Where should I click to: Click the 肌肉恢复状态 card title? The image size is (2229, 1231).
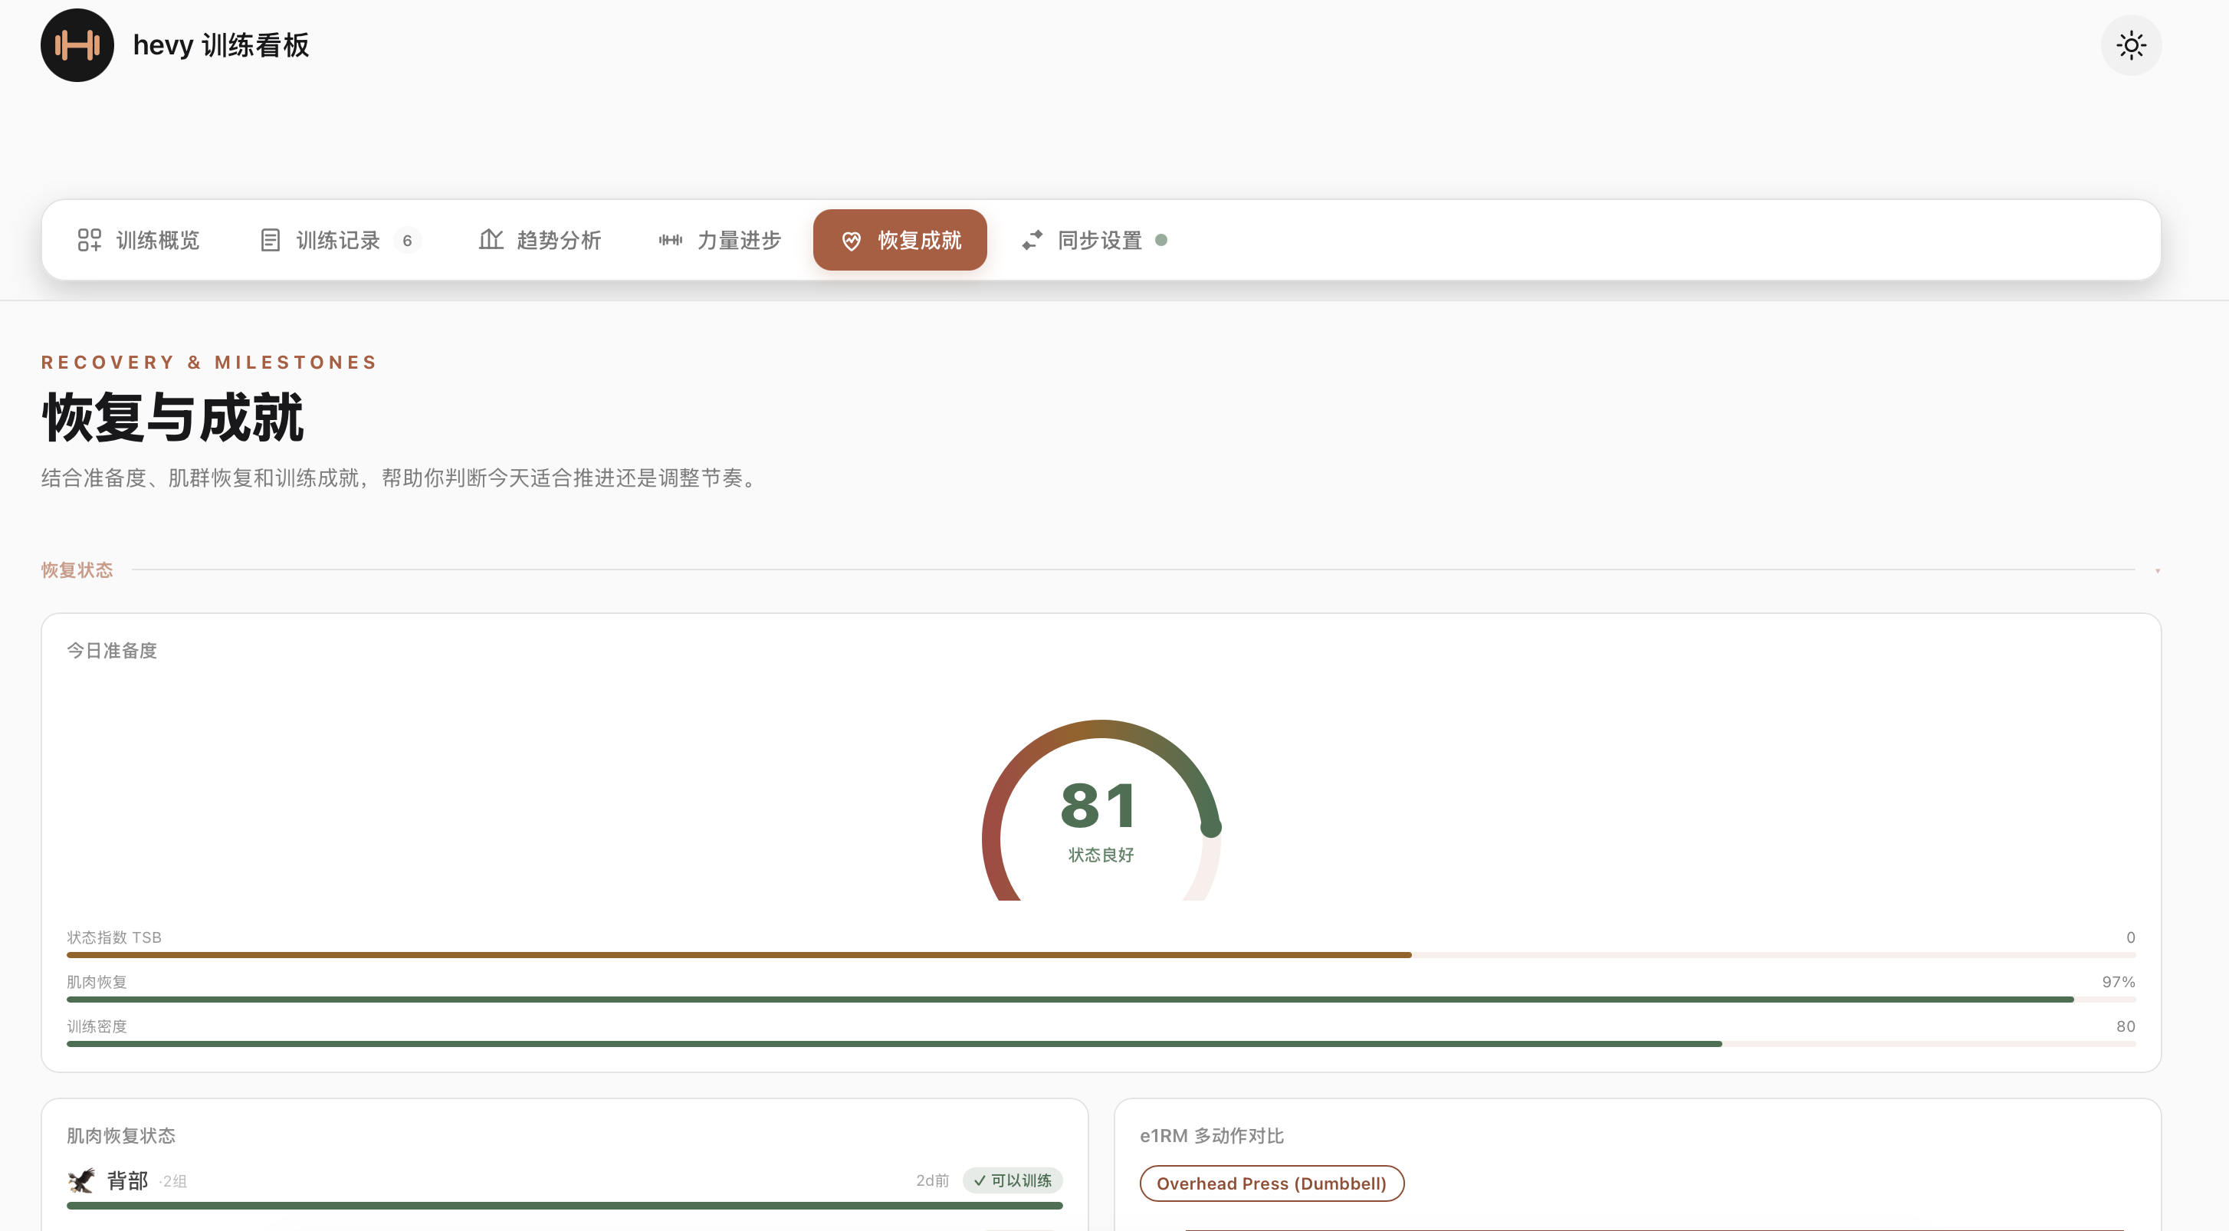pyautogui.click(x=121, y=1136)
